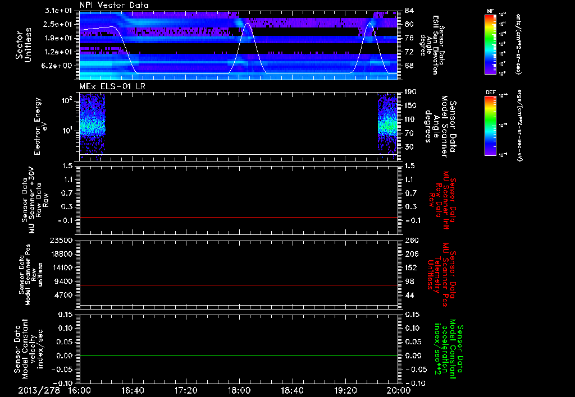Click the "3.1e+01" sector tick value

(58, 11)
